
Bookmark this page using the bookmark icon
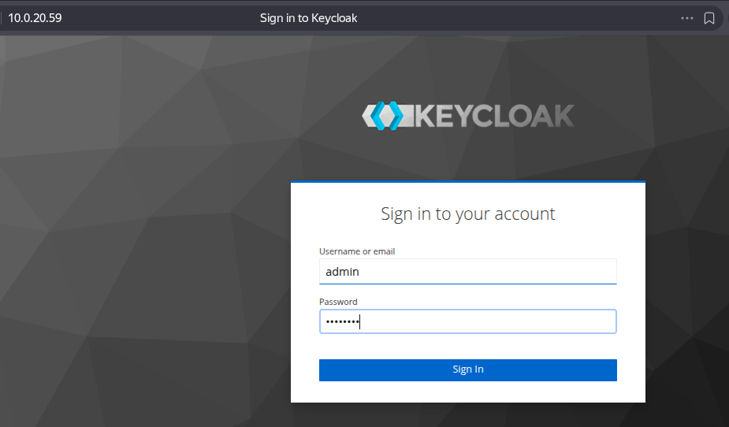709,18
